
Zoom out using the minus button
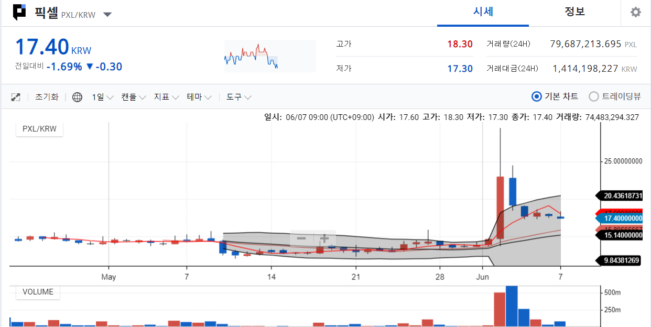(301, 238)
